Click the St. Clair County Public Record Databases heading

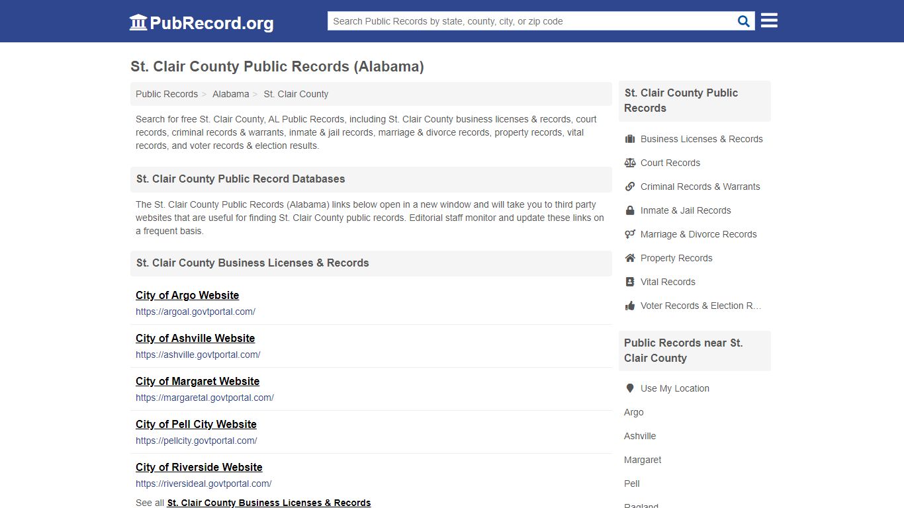[x=240, y=179]
